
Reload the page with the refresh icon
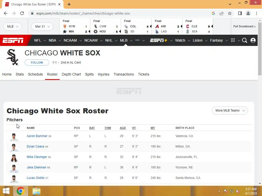coord(22,13)
